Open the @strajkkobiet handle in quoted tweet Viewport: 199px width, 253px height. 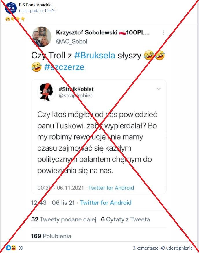click(x=75, y=96)
